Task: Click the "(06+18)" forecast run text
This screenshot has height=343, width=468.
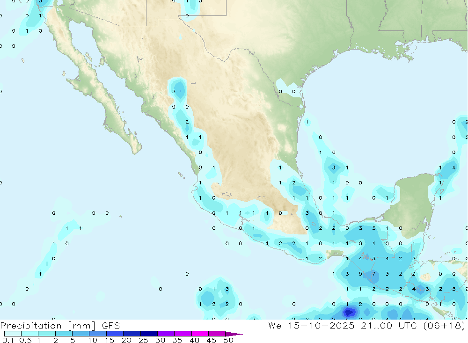Action: (444, 325)
